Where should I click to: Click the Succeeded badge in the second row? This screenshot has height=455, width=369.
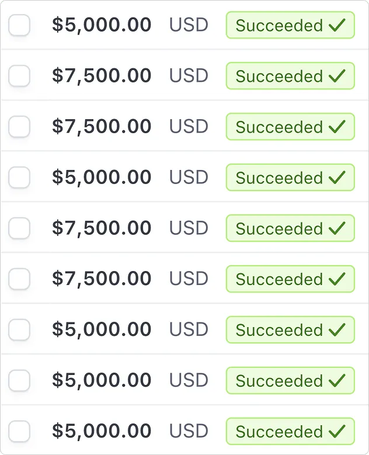[290, 76]
